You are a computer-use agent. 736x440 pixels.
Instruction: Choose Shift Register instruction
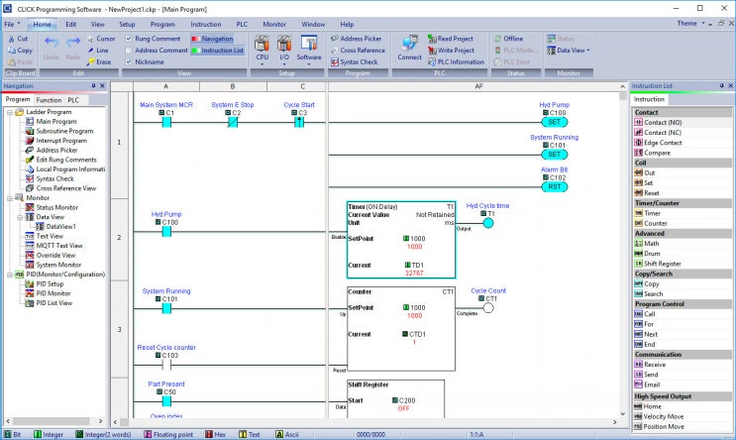pyautogui.click(x=663, y=263)
